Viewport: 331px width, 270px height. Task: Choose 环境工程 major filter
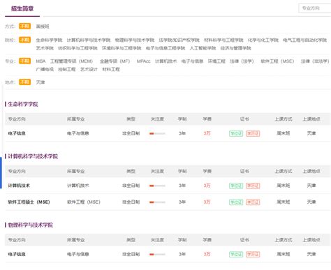click(216, 61)
